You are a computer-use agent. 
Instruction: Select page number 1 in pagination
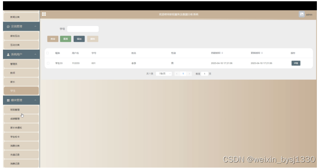click(x=183, y=74)
